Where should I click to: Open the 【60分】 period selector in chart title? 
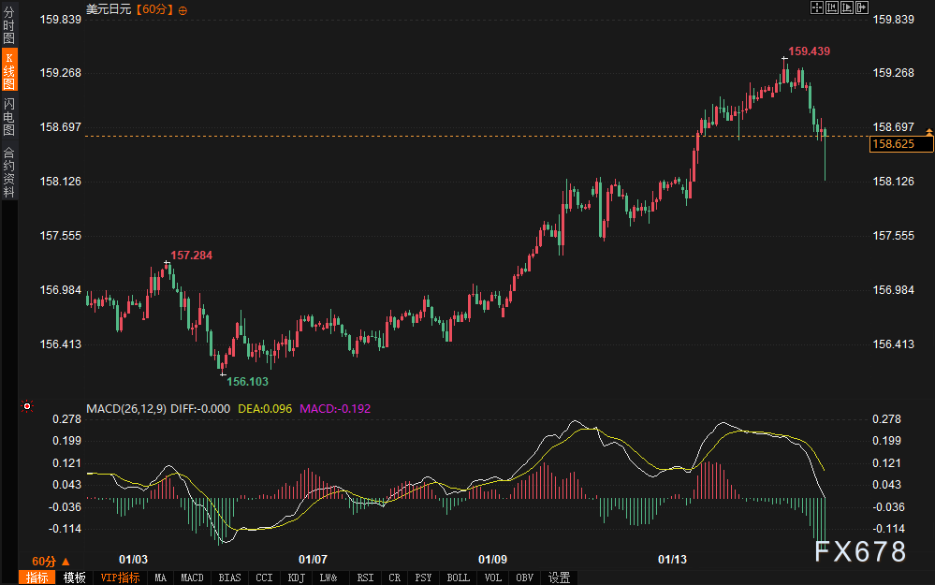pos(154,9)
